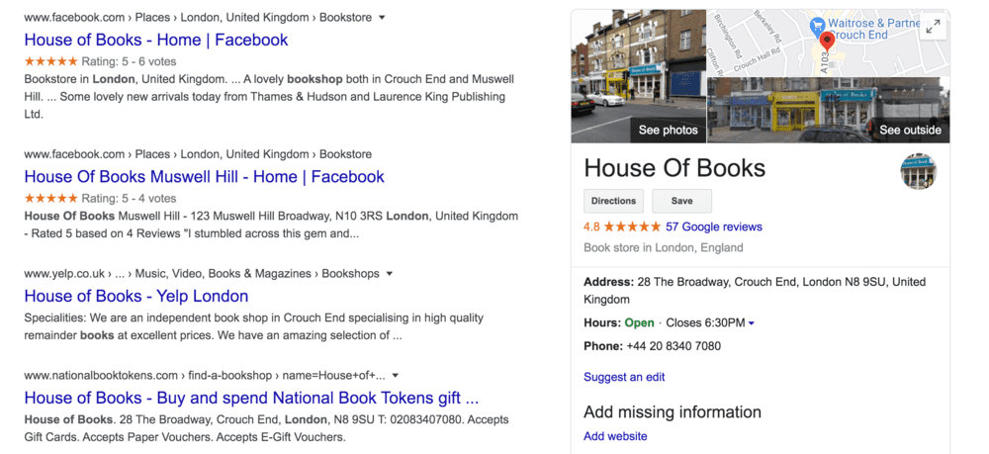Open dropdown arrow beside nationalbooktokens.com URL
Viewport: 989px width, 454px height.
pos(396,376)
